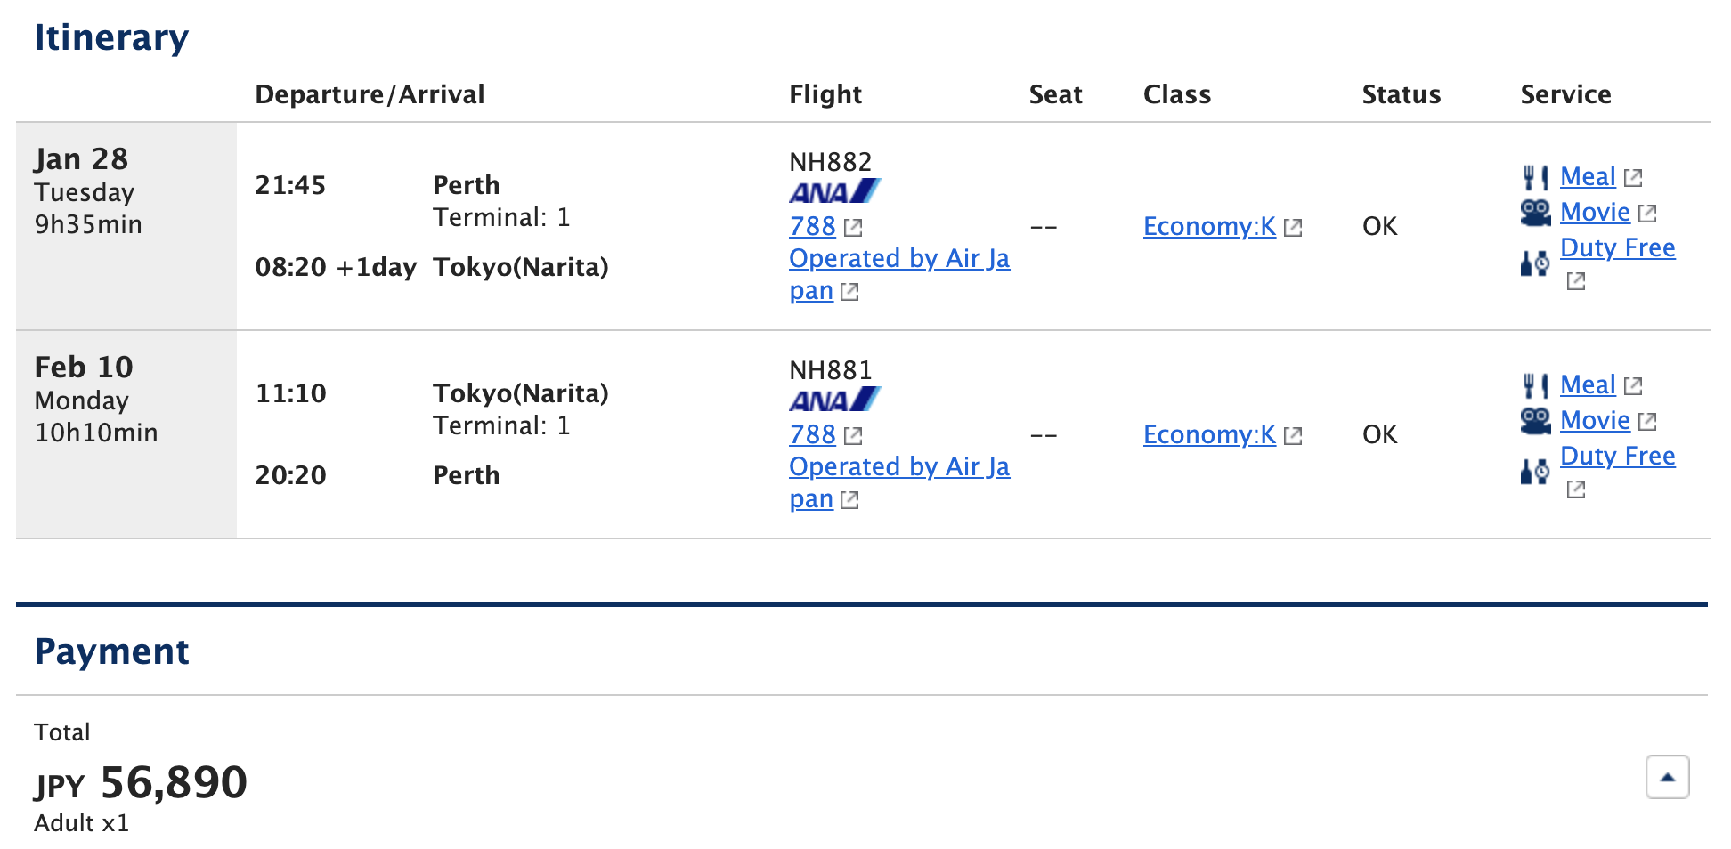Open Economy:K class details for Feb 10 flight
Screen dimensions: 1731x849
[1209, 435]
